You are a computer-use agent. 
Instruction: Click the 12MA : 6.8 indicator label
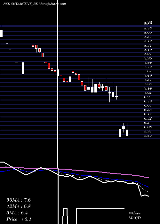(19, 206)
